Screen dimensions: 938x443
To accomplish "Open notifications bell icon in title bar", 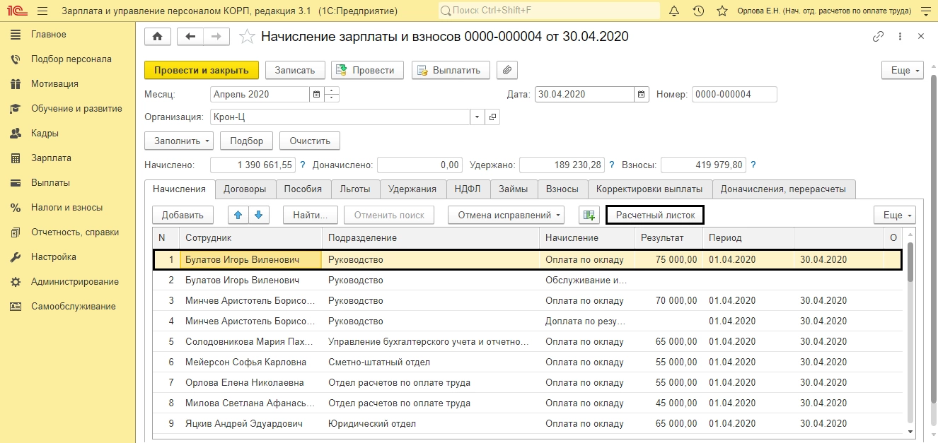I will [674, 11].
